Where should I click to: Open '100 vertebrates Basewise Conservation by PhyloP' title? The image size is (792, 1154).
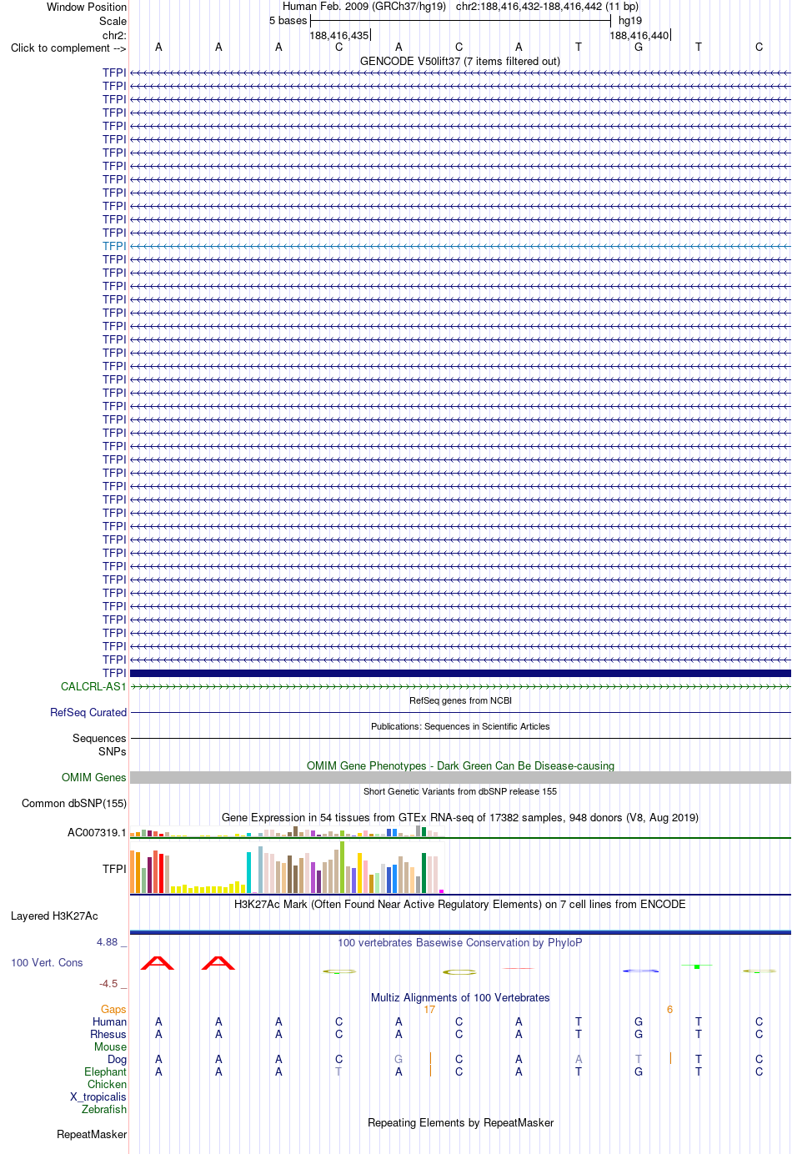[x=460, y=942]
